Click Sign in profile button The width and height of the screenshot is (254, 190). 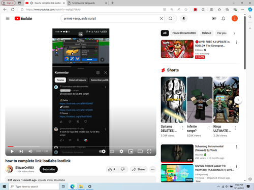click(x=8, y=3)
